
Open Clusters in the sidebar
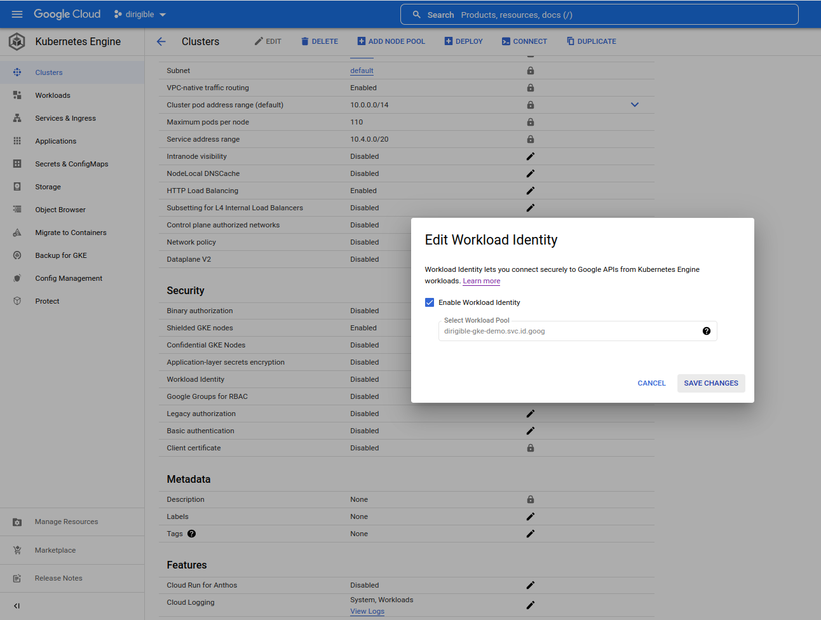click(72, 72)
